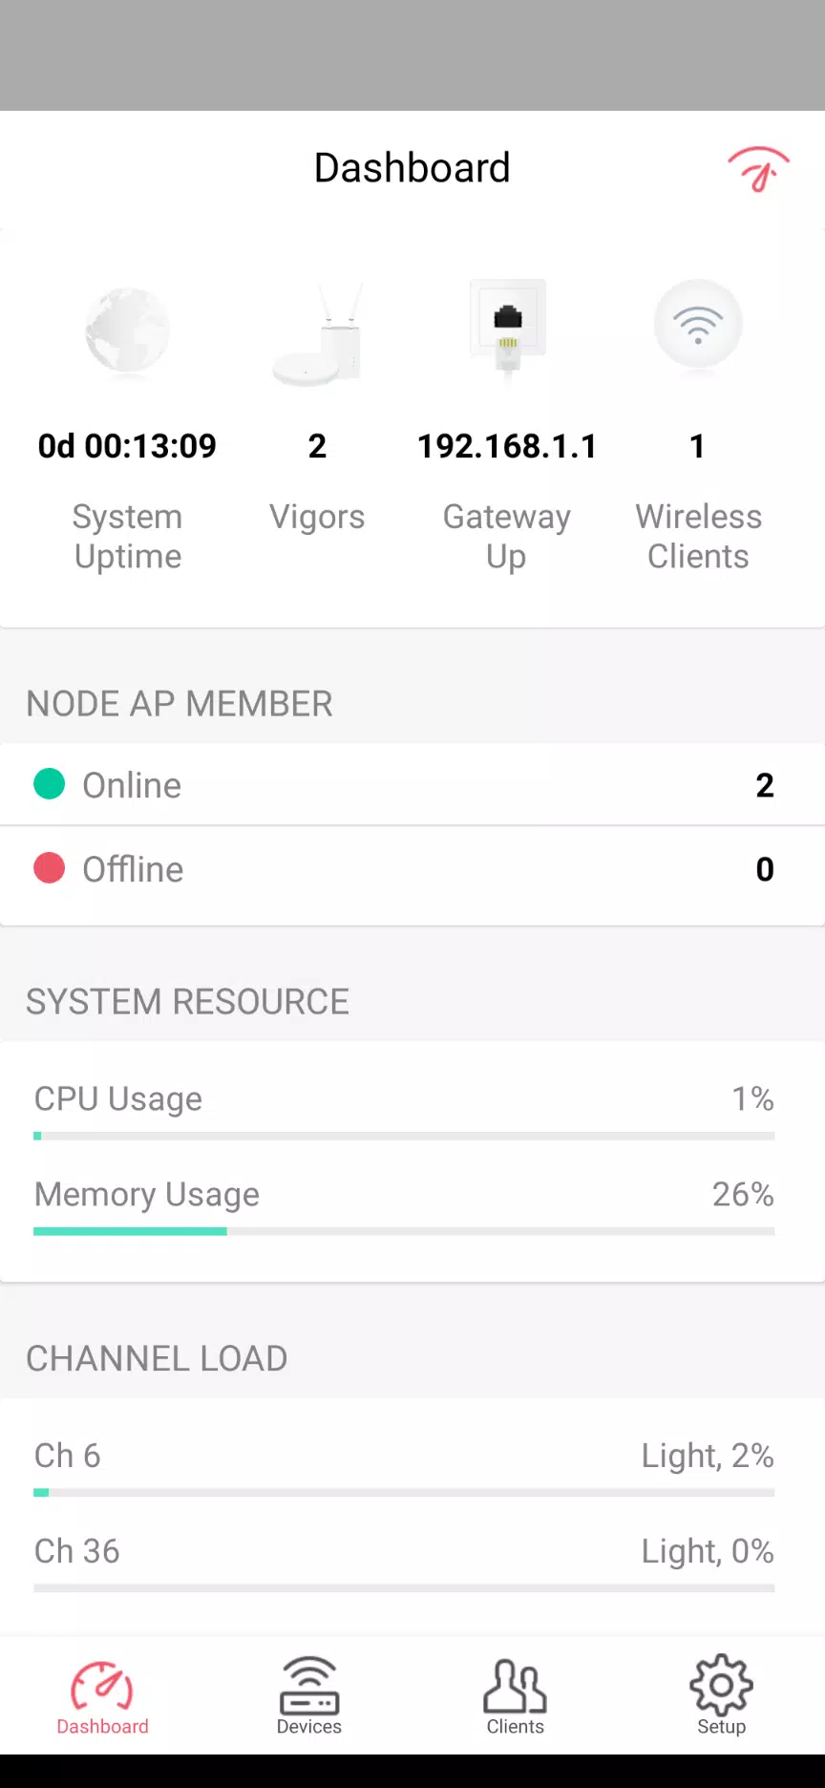Viewport: 825px width, 1788px height.
Task: Tap the system uptime value 0d 00:13:09
Action: coord(127,446)
